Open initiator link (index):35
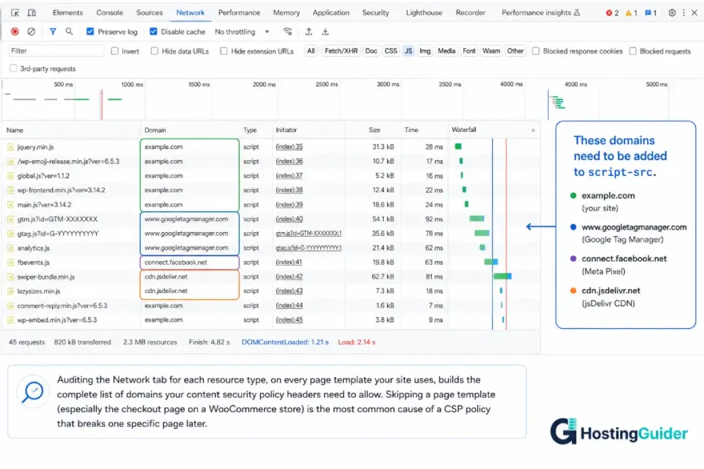This screenshot has width=704, height=469. coord(289,147)
